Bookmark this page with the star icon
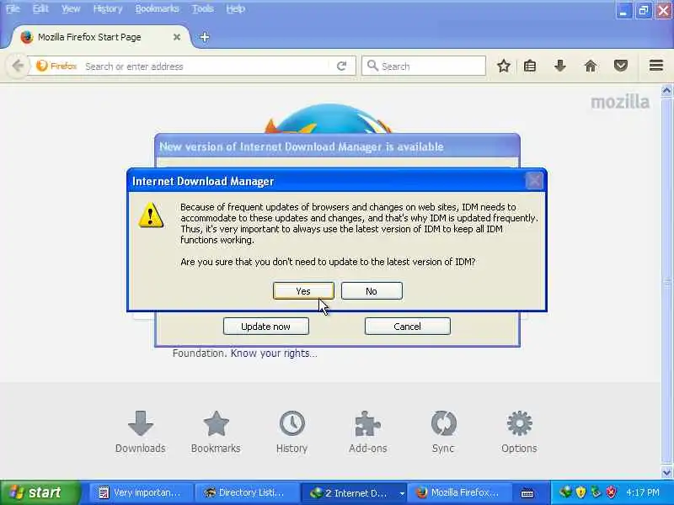This screenshot has width=674, height=505. point(504,66)
